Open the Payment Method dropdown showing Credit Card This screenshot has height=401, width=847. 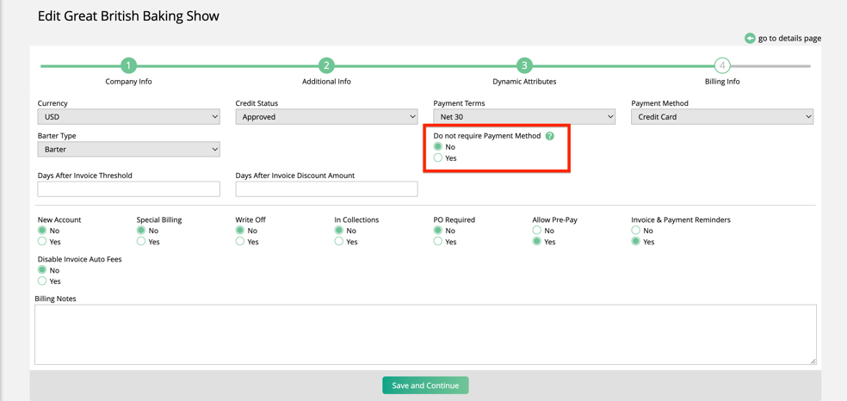point(722,116)
